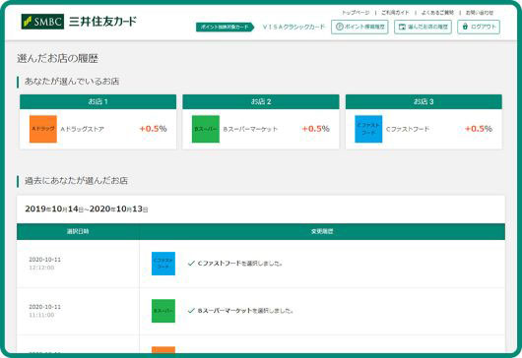The width and height of the screenshot is (522, 358).
Task: Click the SMBC 三井住友カード logo
Action: (79, 22)
